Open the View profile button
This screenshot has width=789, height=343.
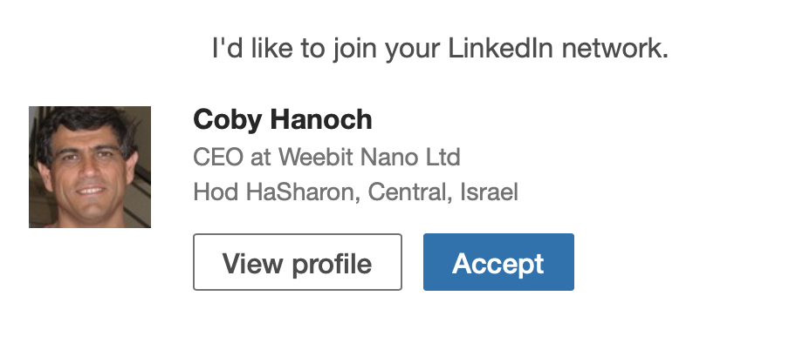[298, 262]
